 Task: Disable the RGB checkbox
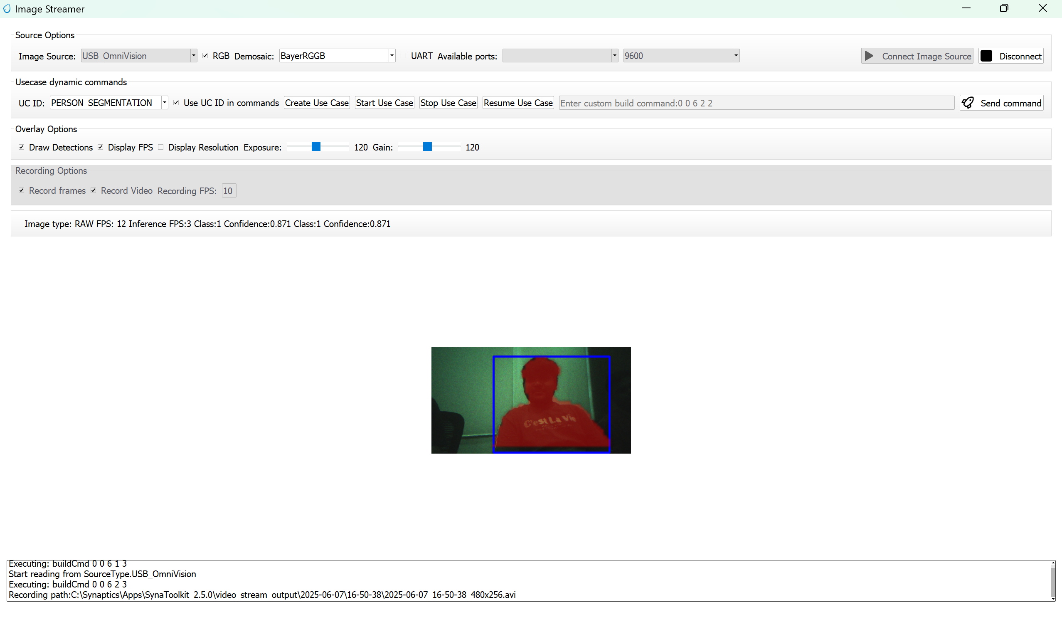click(205, 55)
